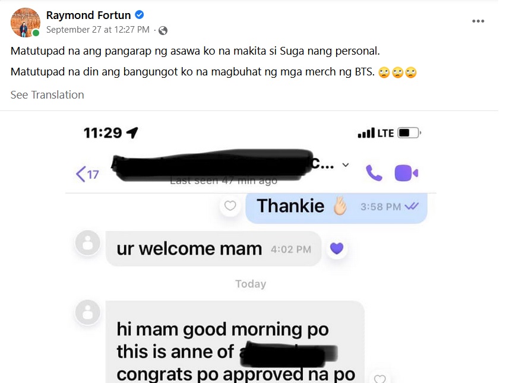Screen dimensions: 516x383
Task: Toggle the purple heart on ur welcome mam
Action: [337, 248]
